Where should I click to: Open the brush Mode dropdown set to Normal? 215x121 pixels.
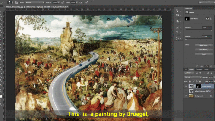(35, 2)
